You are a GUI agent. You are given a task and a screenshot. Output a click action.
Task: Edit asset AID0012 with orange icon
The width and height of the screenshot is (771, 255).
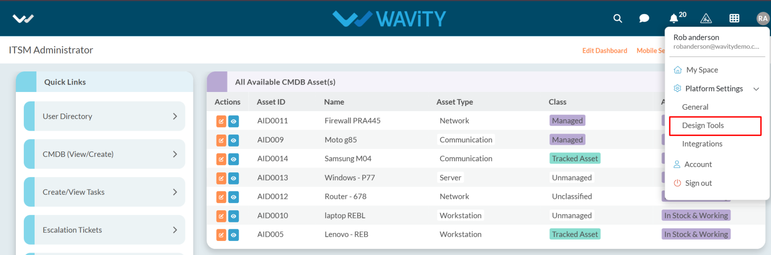click(x=221, y=197)
